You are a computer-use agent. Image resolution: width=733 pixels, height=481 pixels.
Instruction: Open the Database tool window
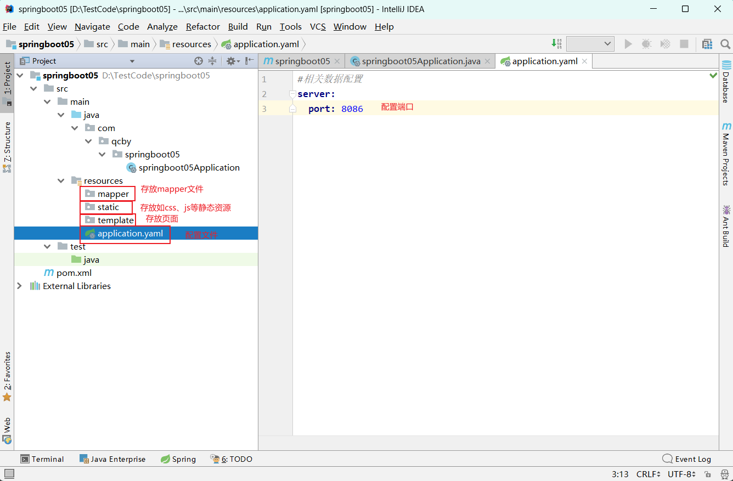click(x=726, y=81)
